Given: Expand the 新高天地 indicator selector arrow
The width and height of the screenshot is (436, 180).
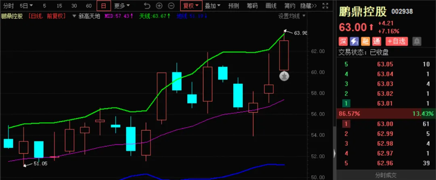Looking at the screenshot, I should tap(74, 16).
